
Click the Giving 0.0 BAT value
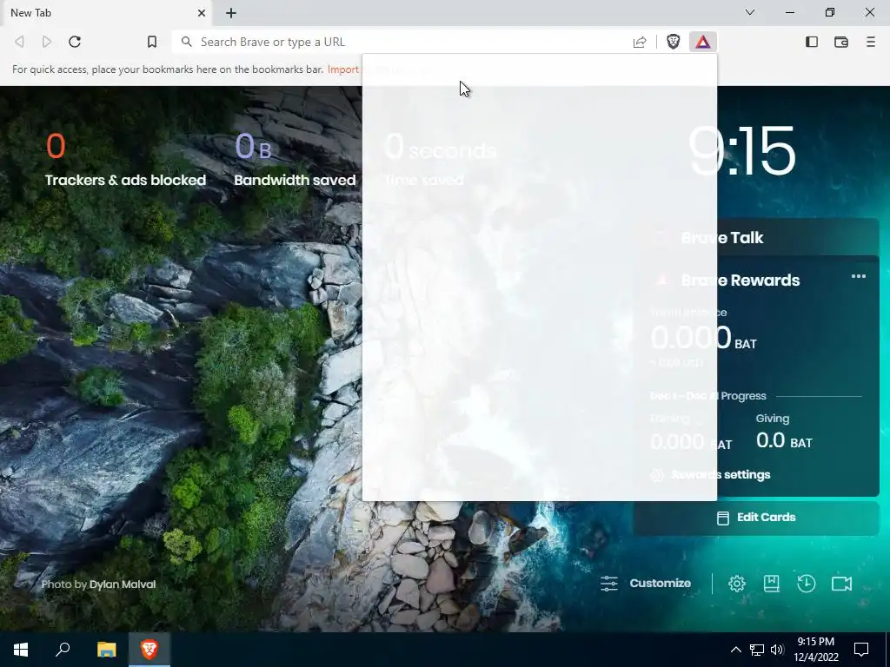point(784,440)
